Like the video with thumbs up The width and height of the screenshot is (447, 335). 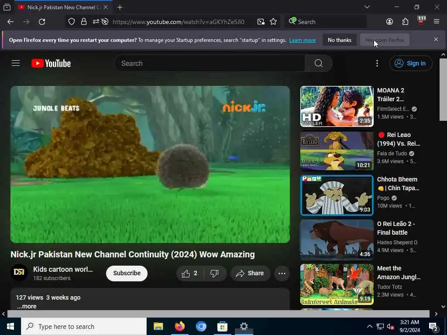[x=190, y=273]
